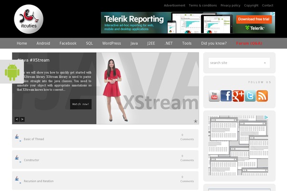Open the Constructor article
The image size is (287, 191).
click(32, 160)
